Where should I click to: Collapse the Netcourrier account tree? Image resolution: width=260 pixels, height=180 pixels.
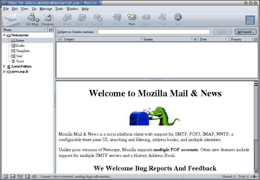click(4, 35)
